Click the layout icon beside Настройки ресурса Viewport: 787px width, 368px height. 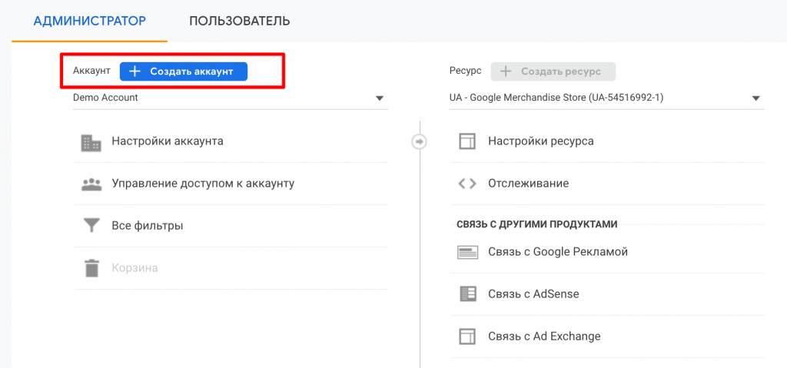[467, 141]
